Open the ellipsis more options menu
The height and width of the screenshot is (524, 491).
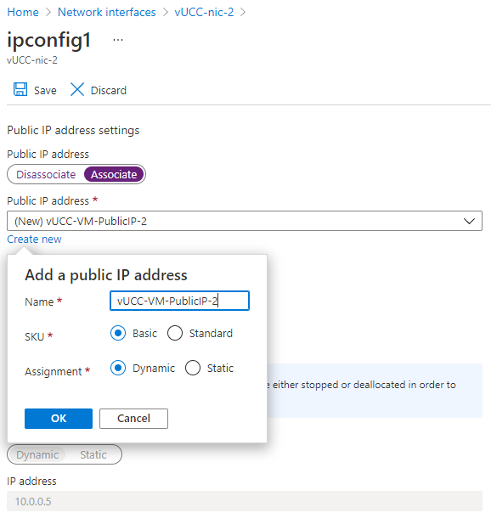point(117,40)
